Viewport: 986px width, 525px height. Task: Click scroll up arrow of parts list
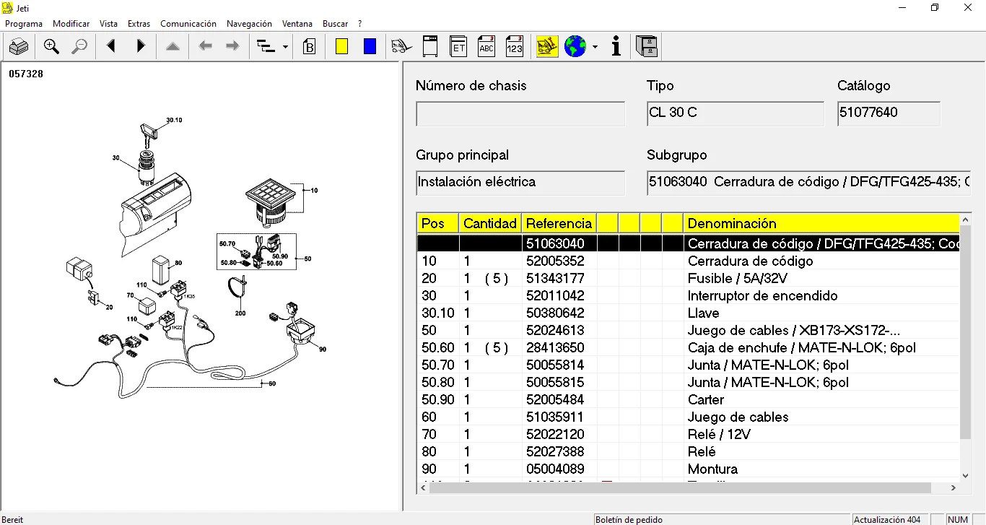point(966,219)
